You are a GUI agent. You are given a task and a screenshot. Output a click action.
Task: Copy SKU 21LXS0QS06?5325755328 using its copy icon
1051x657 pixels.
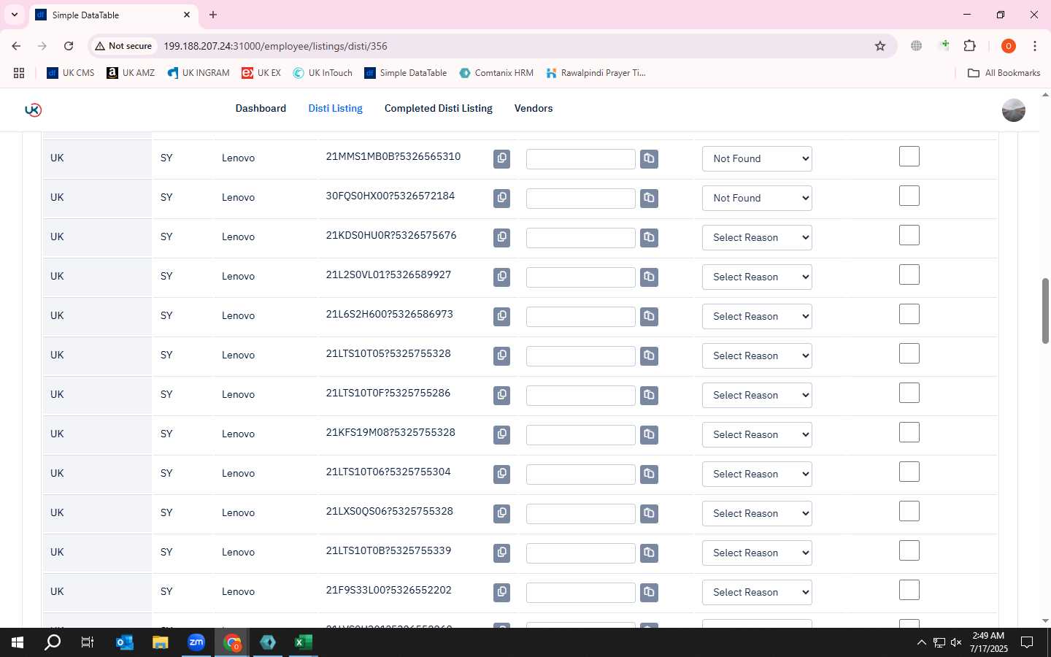(x=501, y=513)
